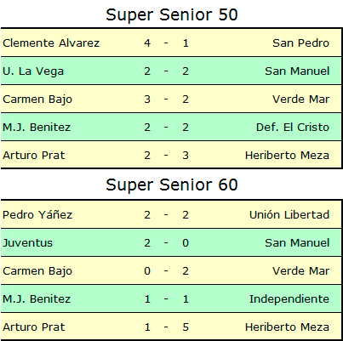This screenshot has height=341, width=343.
Task: Click the Super Senior 50 heading
Action: click(x=172, y=14)
